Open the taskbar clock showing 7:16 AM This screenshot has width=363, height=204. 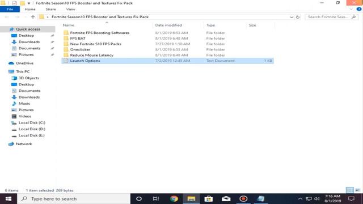tap(333, 199)
